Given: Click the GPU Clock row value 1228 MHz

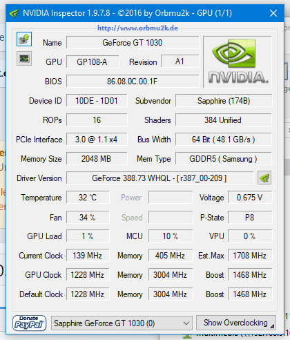Looking at the screenshot, I should (88, 274).
